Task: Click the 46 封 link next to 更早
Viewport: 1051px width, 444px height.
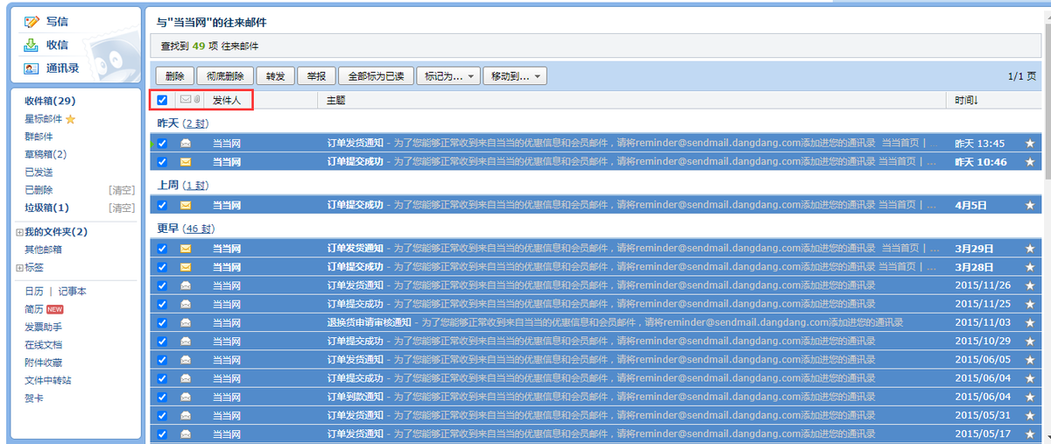Action: (199, 229)
